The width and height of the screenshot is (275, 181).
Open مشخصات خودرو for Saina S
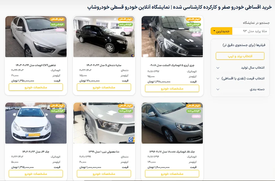click(x=104, y=87)
